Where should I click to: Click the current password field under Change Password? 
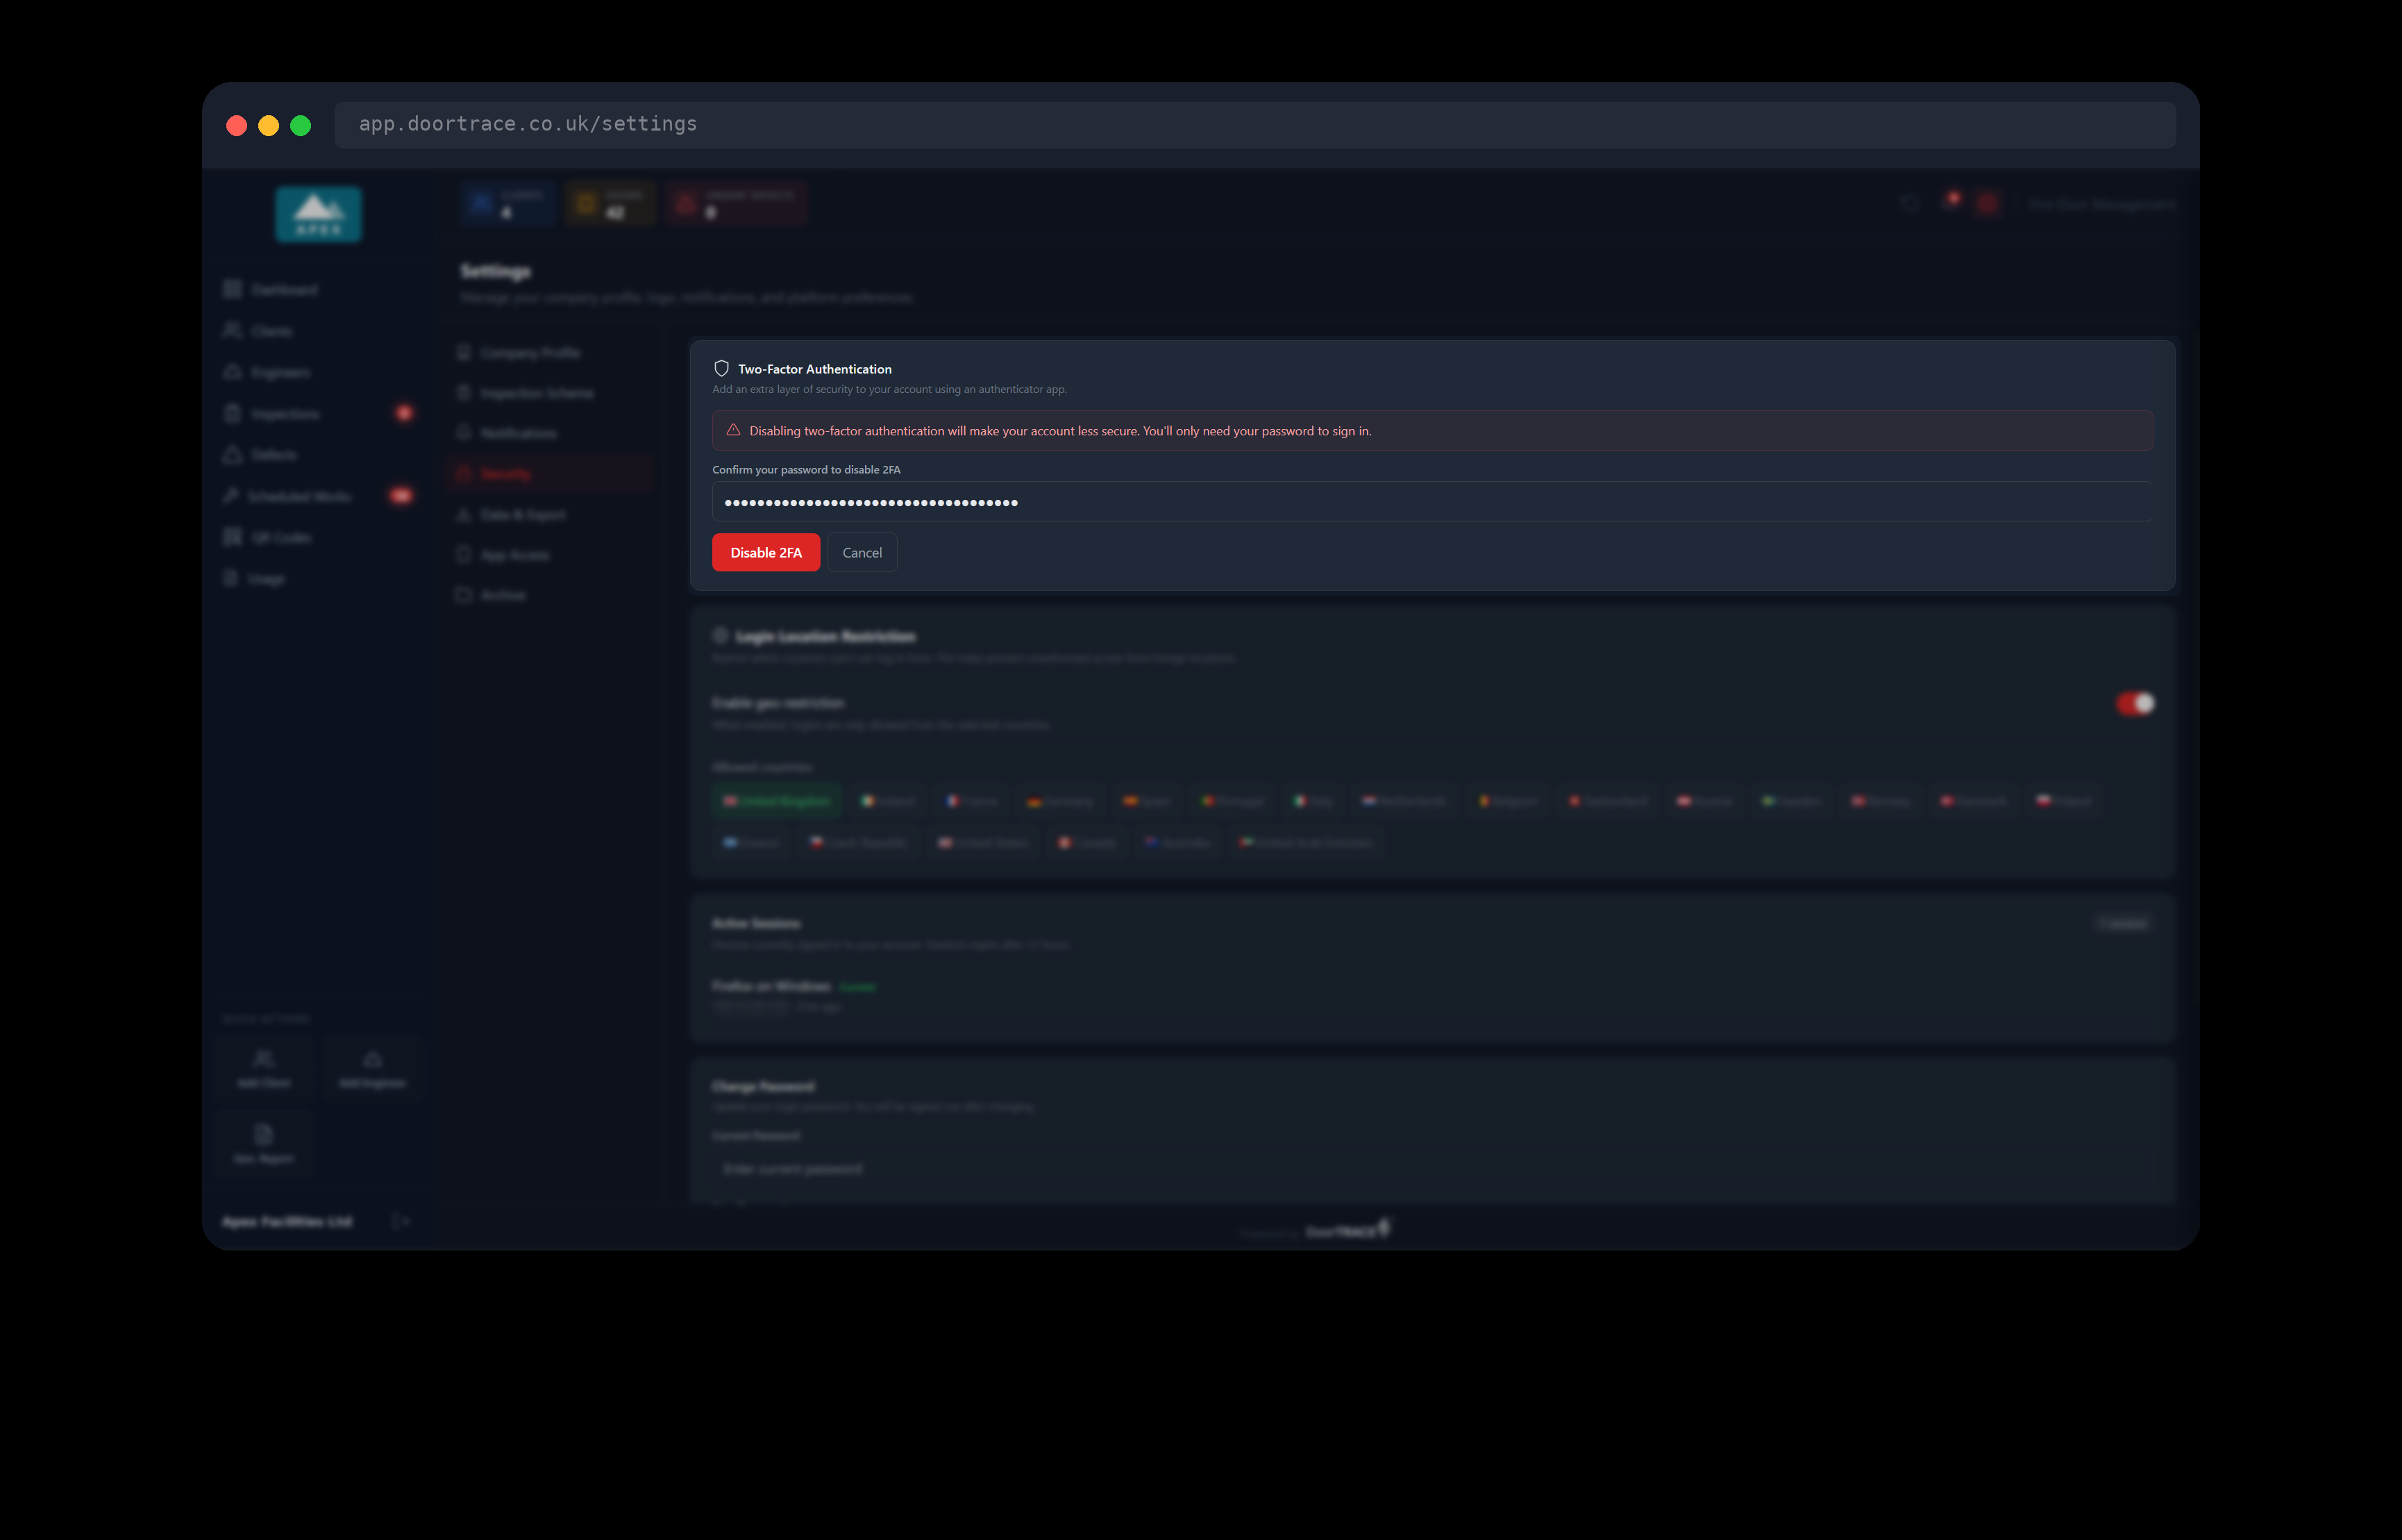(x=1431, y=1168)
